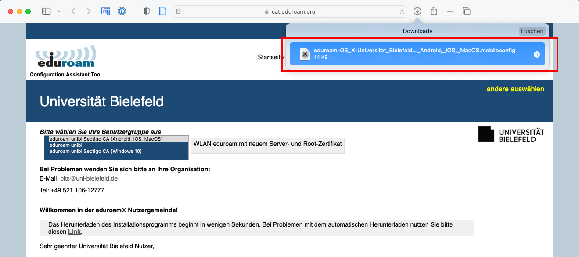Follow the 'andere auswählen' link

515,89
